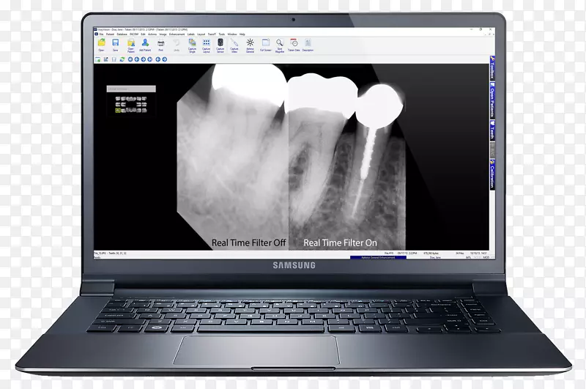Open the Patient menu
Viewport: 586px width, 389px height.
[x=110, y=34]
